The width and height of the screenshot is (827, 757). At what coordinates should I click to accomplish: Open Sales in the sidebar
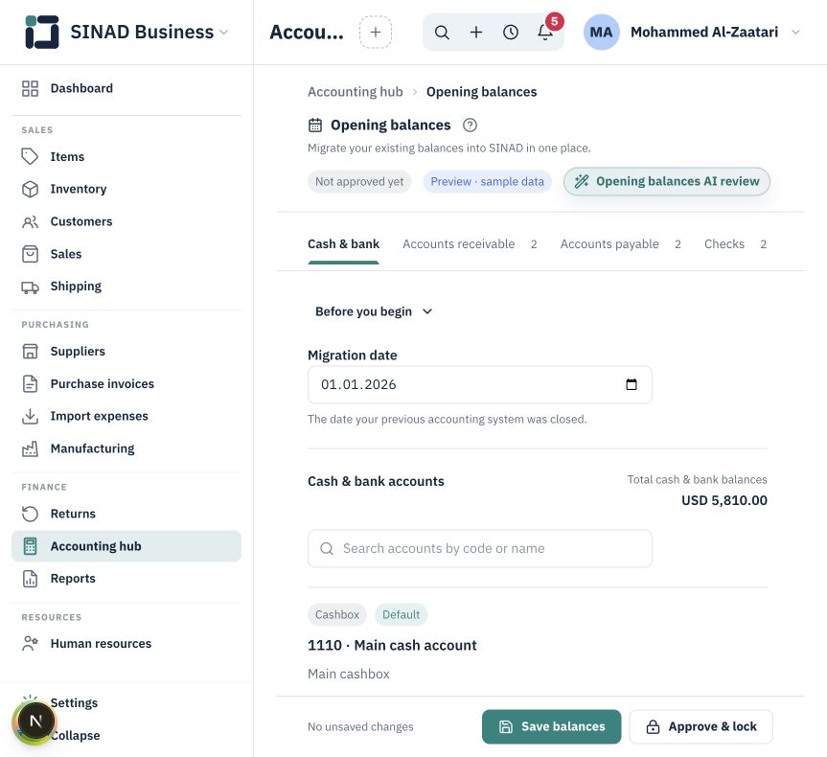(x=126, y=254)
